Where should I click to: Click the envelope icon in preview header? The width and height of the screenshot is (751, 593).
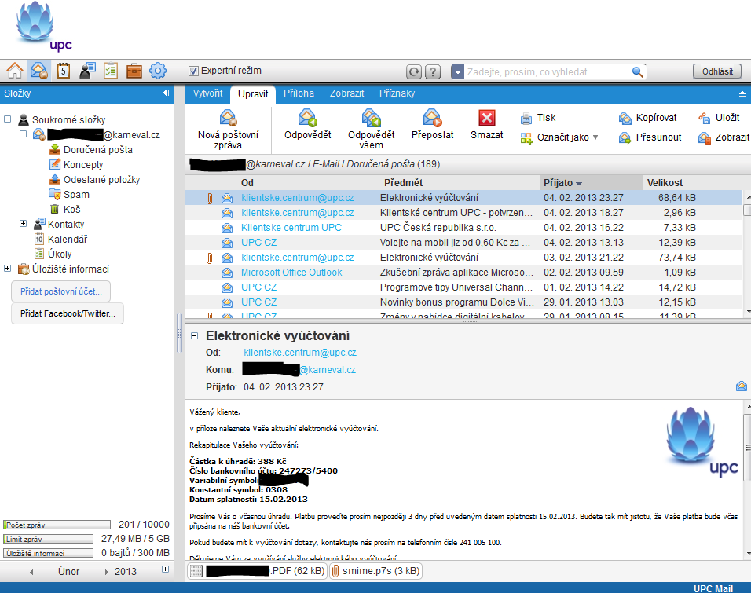coord(741,386)
